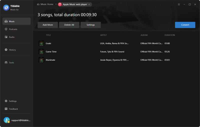Click artist LISA, Anitta, Rema & FIFA So...
Viewport: 200px width, 127px height.
pos(114,43)
